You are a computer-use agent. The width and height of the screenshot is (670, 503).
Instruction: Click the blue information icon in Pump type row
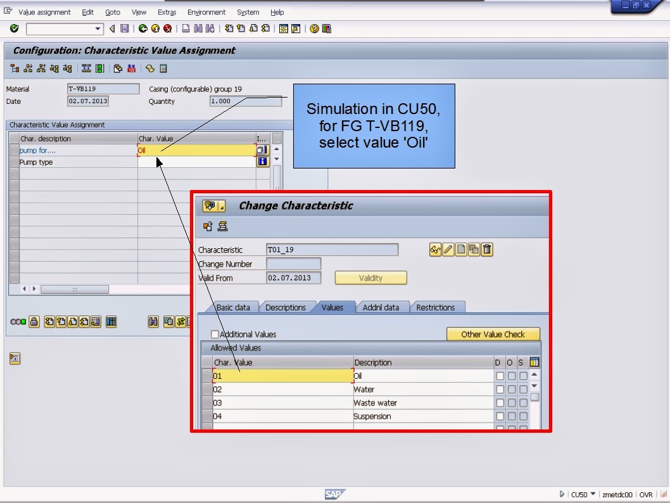pyautogui.click(x=263, y=162)
